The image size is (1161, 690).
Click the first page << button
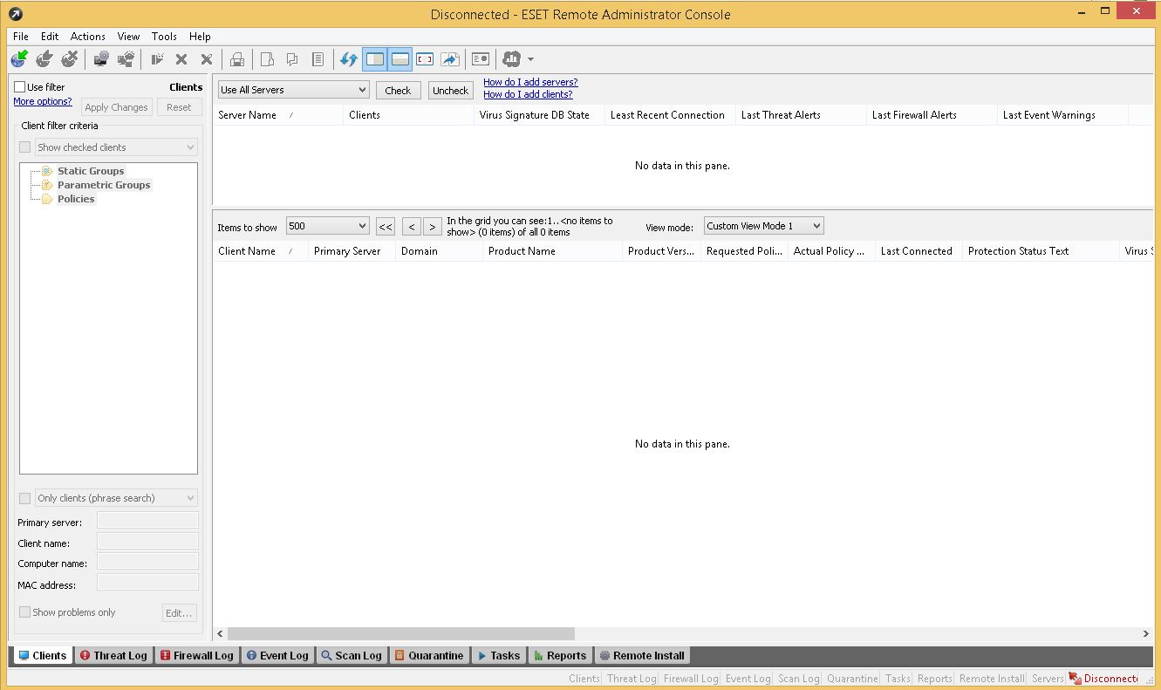pos(386,227)
